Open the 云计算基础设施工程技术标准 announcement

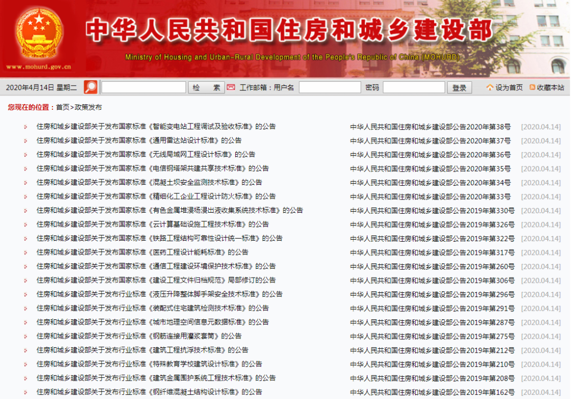pyautogui.click(x=152, y=224)
